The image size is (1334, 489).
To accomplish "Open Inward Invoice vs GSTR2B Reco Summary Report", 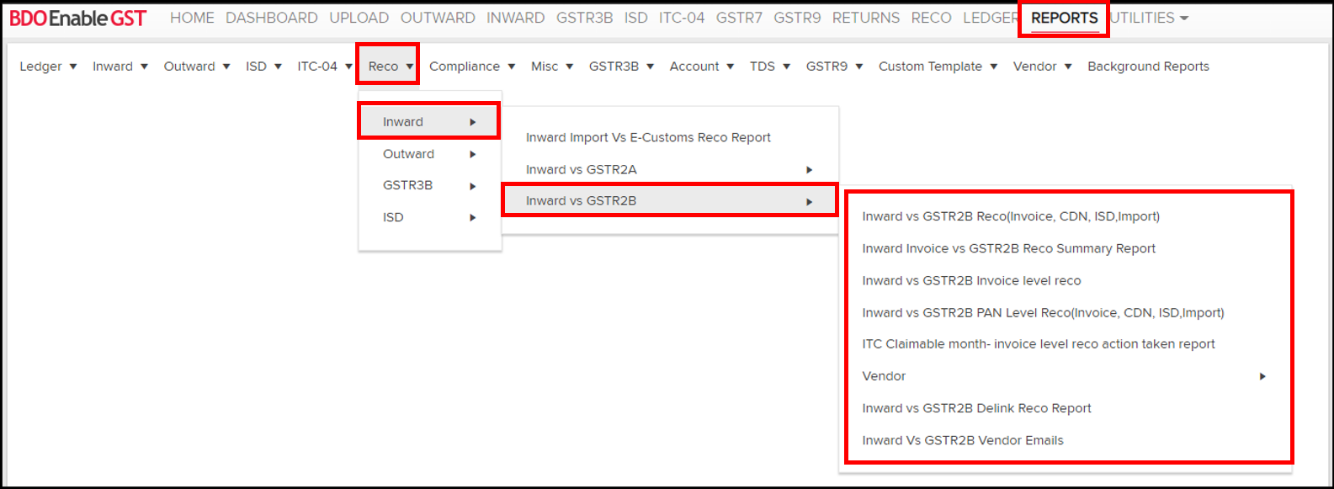I will coord(1008,248).
